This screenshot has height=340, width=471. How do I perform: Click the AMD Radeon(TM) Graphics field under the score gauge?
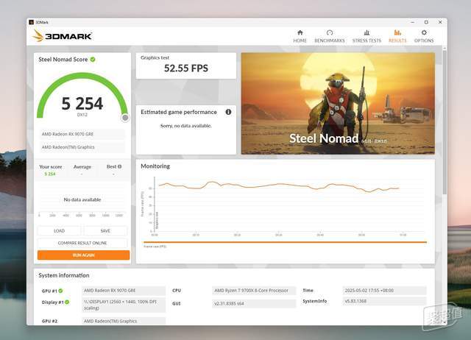coord(82,147)
